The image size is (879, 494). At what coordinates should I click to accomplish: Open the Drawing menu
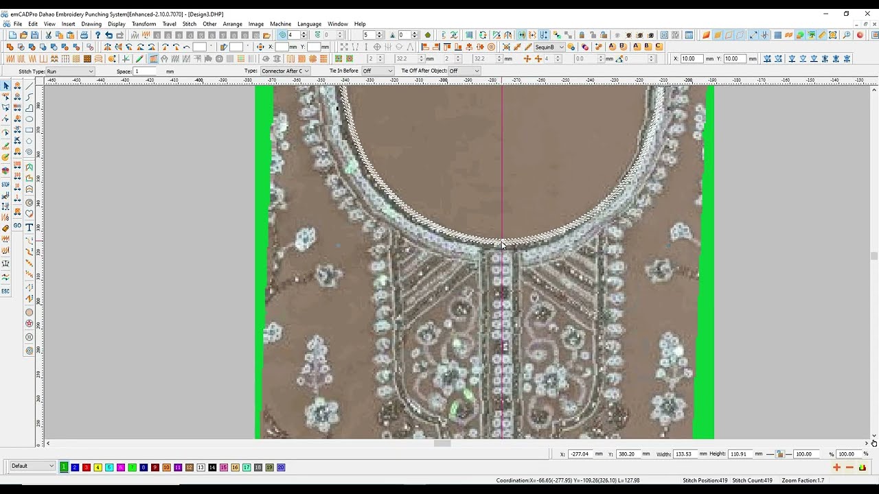tap(91, 24)
